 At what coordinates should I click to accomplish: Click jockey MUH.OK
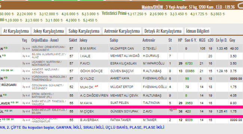87,87
